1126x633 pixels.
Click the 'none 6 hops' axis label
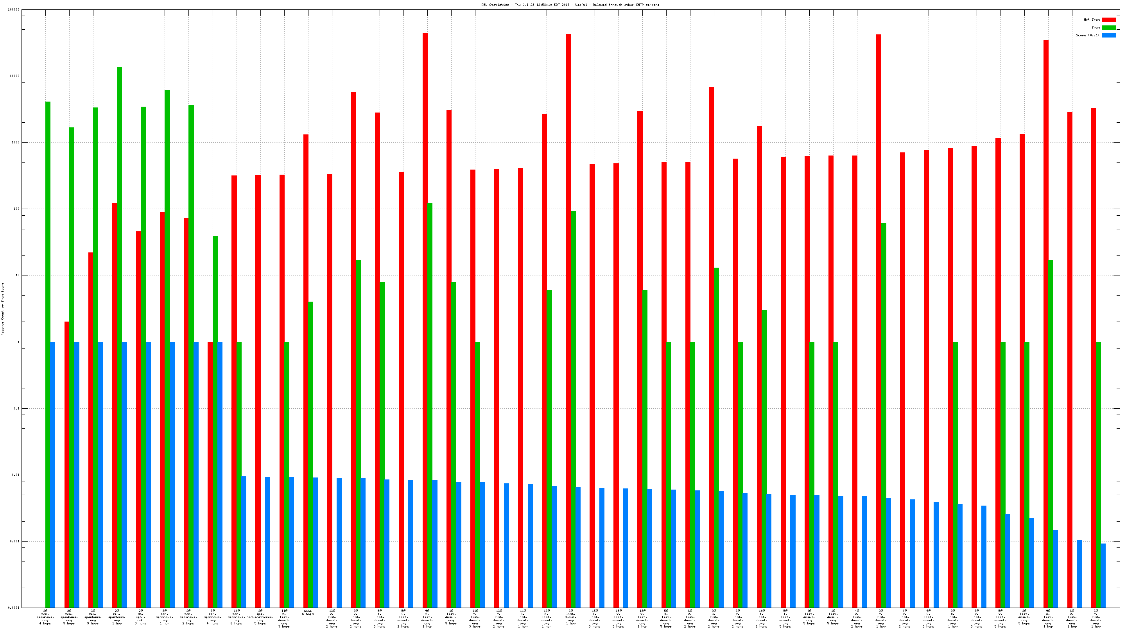[x=308, y=612]
